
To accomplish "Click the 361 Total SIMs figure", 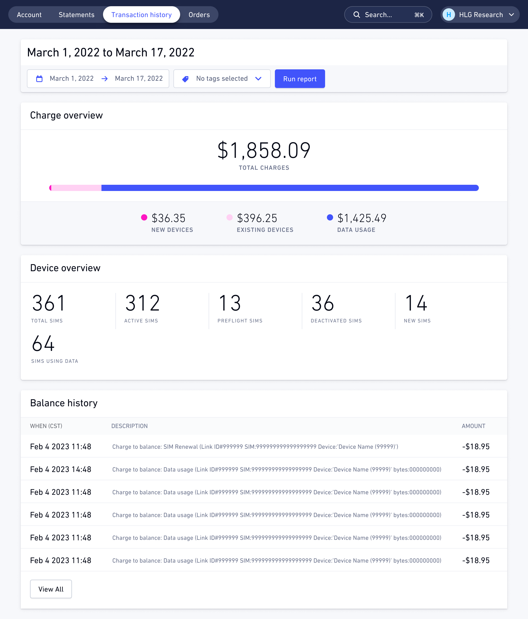I will (x=48, y=303).
